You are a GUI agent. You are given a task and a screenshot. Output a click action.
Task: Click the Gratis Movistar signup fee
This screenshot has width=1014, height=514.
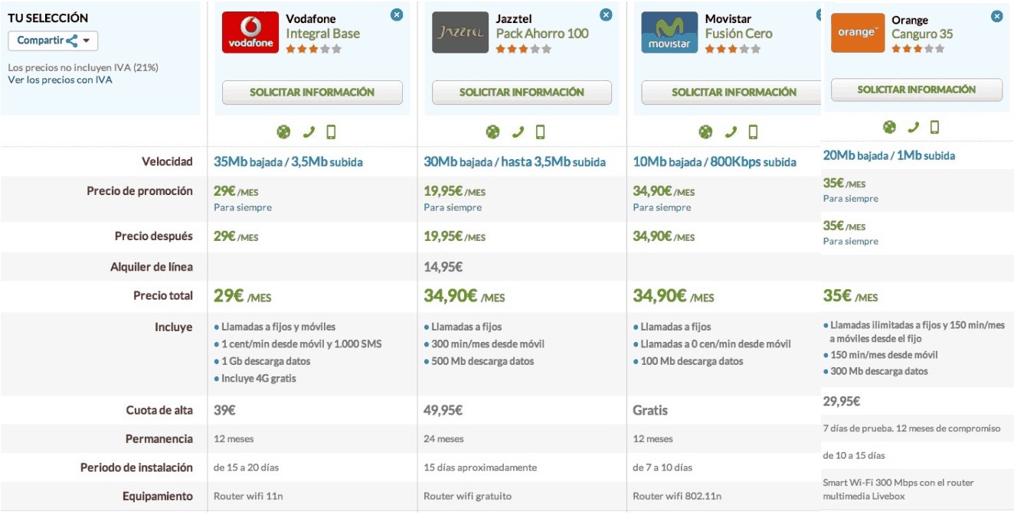point(650,410)
